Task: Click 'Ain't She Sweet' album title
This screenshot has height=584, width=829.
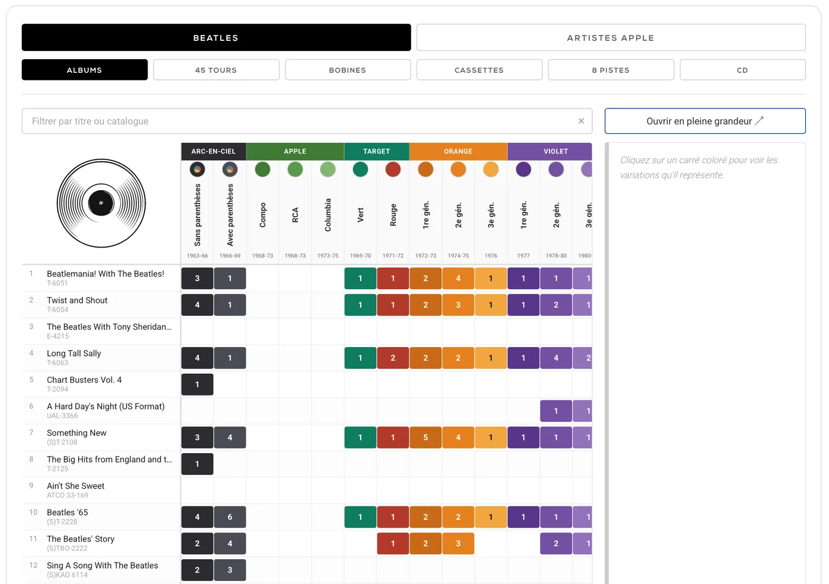Action: 75,486
